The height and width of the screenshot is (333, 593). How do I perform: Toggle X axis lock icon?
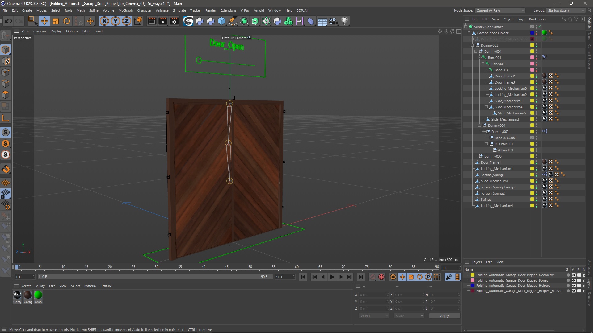(104, 21)
